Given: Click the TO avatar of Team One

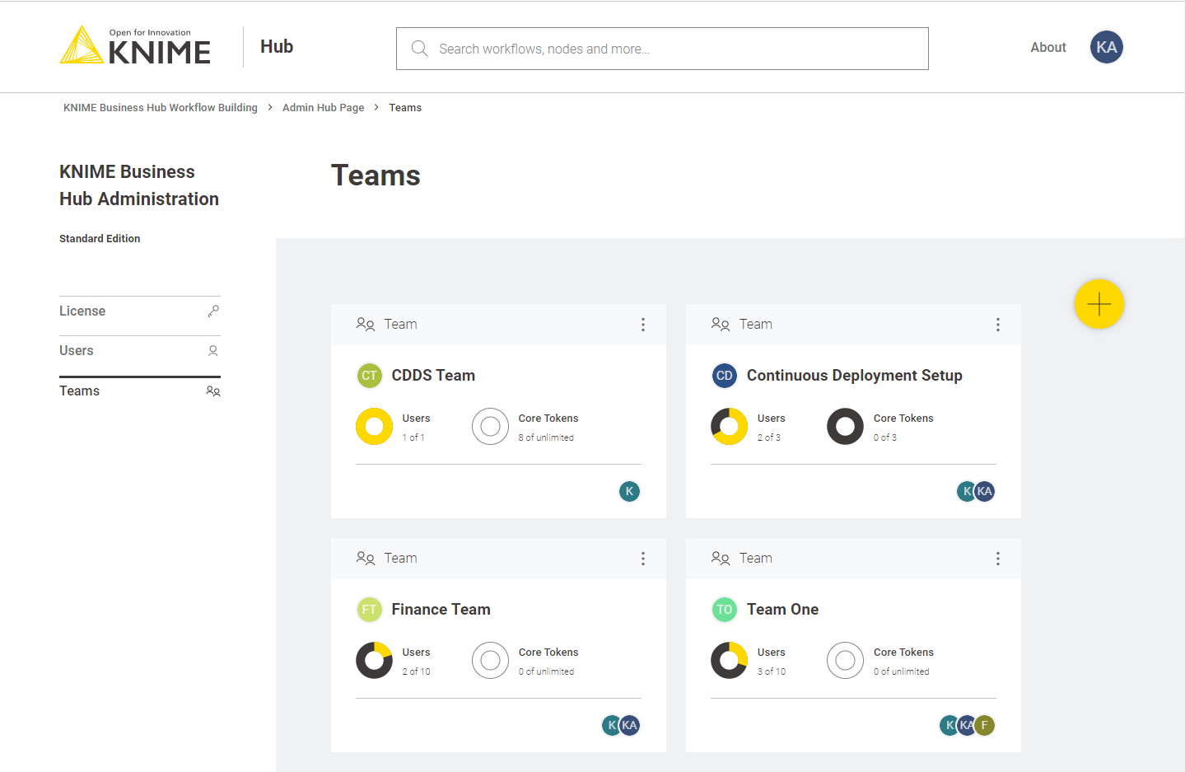Looking at the screenshot, I should (724, 610).
